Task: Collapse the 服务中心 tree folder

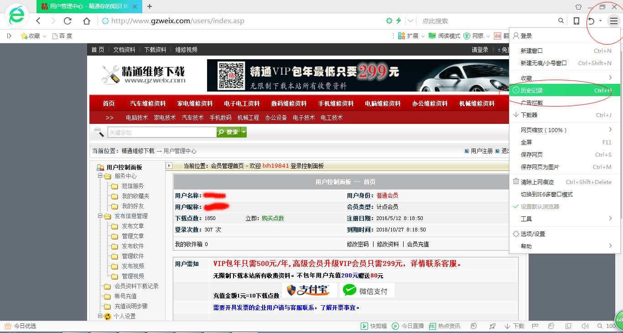Action: pos(100,176)
